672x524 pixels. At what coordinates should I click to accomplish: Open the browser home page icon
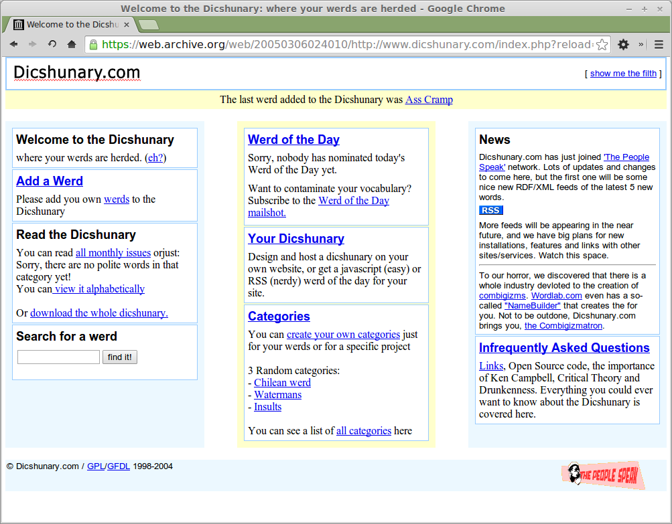pyautogui.click(x=72, y=44)
